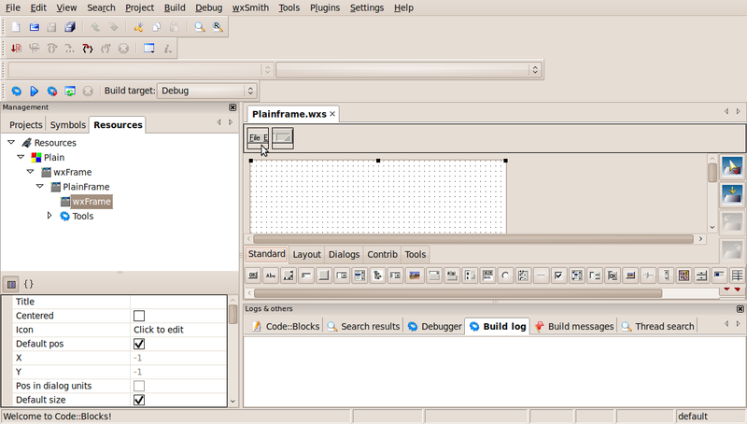Collapse the Resources tree root
Viewport: 747px width, 424px height.
(11, 143)
